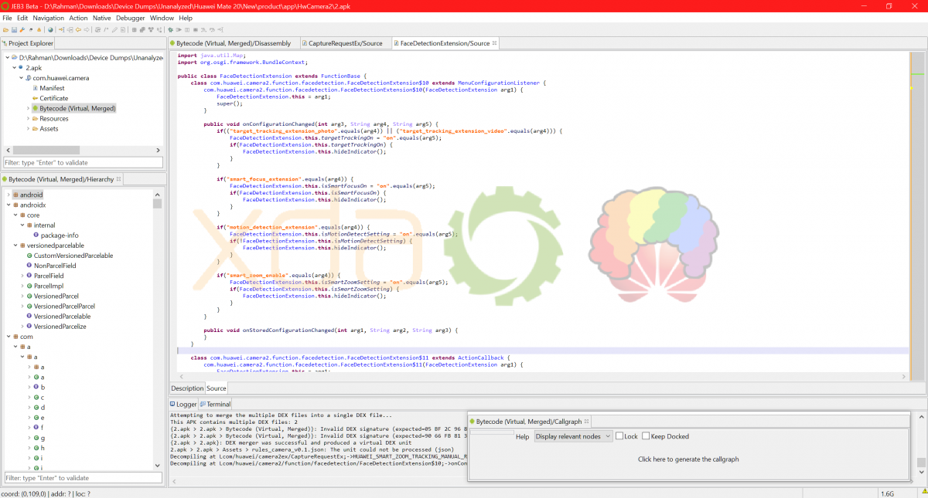The width and height of the screenshot is (928, 498).
Task: Click here to generate the callgraph
Action: pyautogui.click(x=688, y=459)
